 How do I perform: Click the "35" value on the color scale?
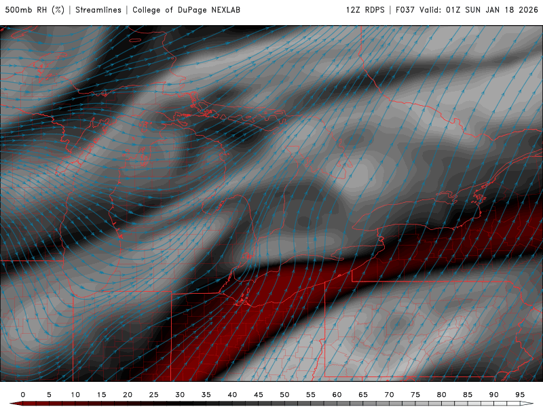[x=206, y=395]
